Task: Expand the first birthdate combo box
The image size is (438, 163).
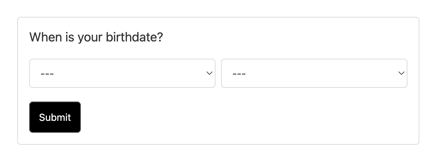Action: [122, 73]
